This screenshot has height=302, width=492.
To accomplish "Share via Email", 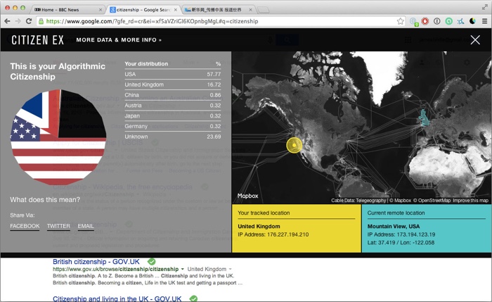I will click(x=86, y=226).
